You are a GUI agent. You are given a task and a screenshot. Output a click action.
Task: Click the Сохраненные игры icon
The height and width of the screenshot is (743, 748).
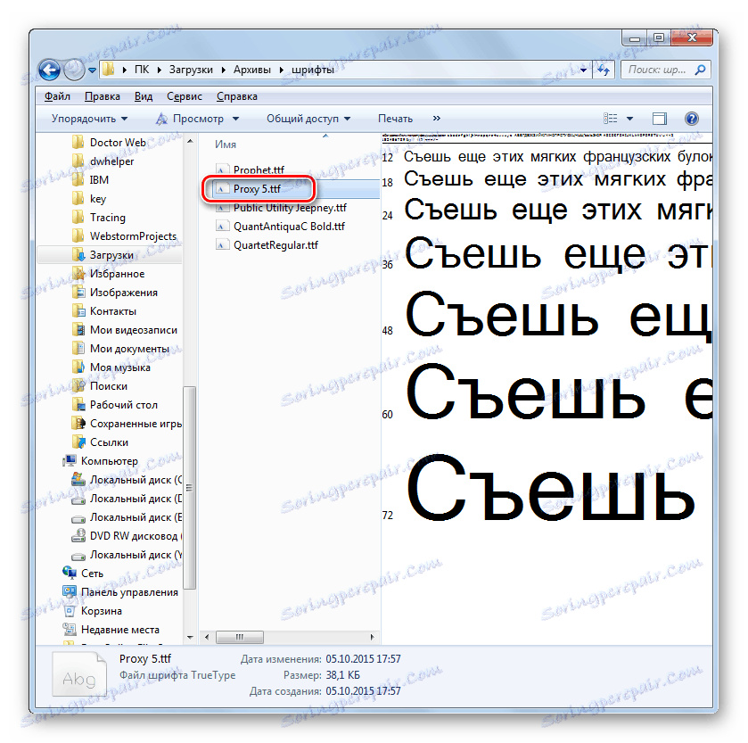(78, 424)
